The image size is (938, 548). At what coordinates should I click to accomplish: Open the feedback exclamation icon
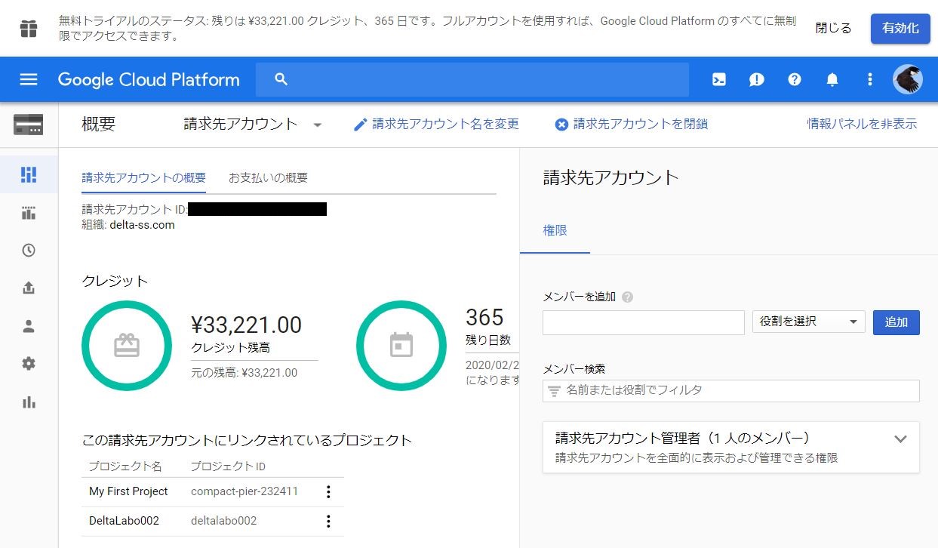(x=757, y=79)
